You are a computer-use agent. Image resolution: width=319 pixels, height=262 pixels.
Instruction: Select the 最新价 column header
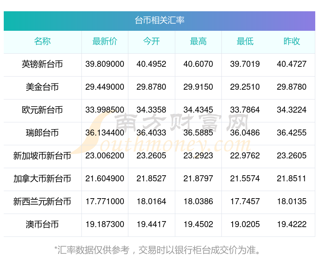(x=105, y=41)
